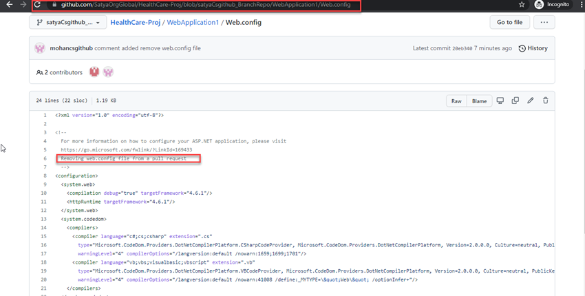Click 'Removing web.config file from a pull request' text

(123, 158)
